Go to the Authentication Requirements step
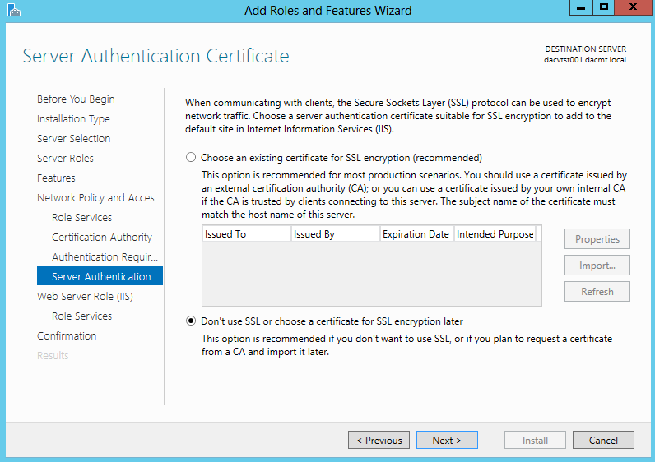This screenshot has height=462, width=655. point(105,256)
